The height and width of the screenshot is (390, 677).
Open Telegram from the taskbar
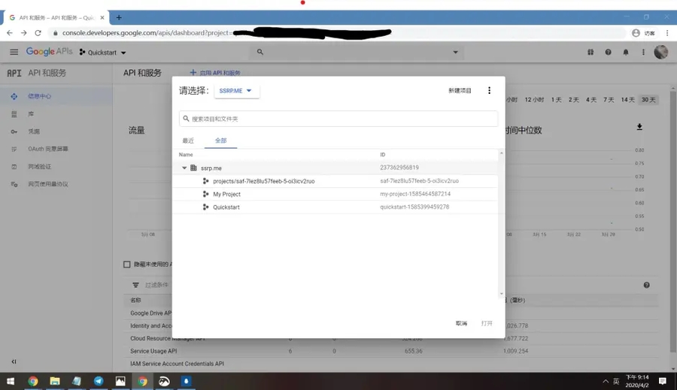click(x=99, y=381)
